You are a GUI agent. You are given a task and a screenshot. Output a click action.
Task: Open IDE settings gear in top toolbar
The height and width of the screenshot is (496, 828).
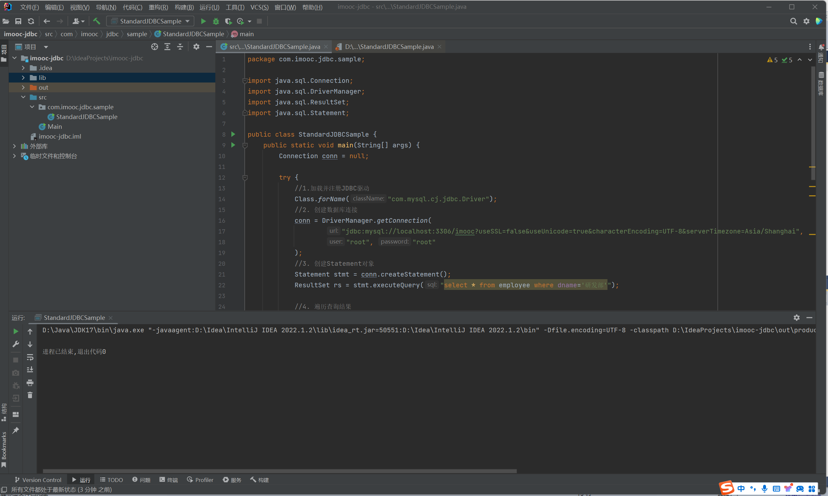click(806, 22)
